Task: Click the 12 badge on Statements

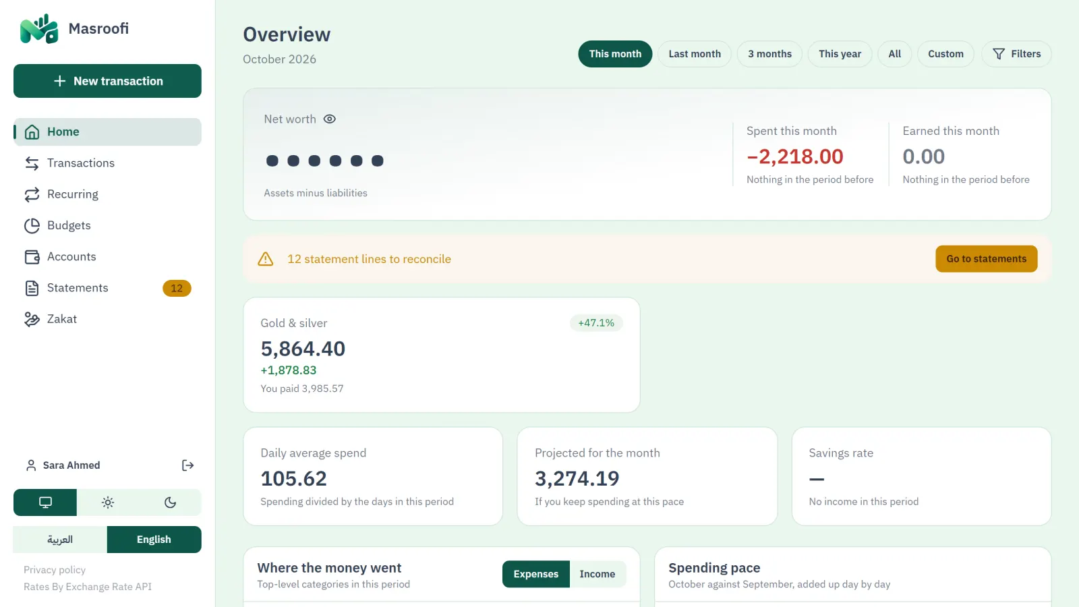Action: (x=177, y=289)
